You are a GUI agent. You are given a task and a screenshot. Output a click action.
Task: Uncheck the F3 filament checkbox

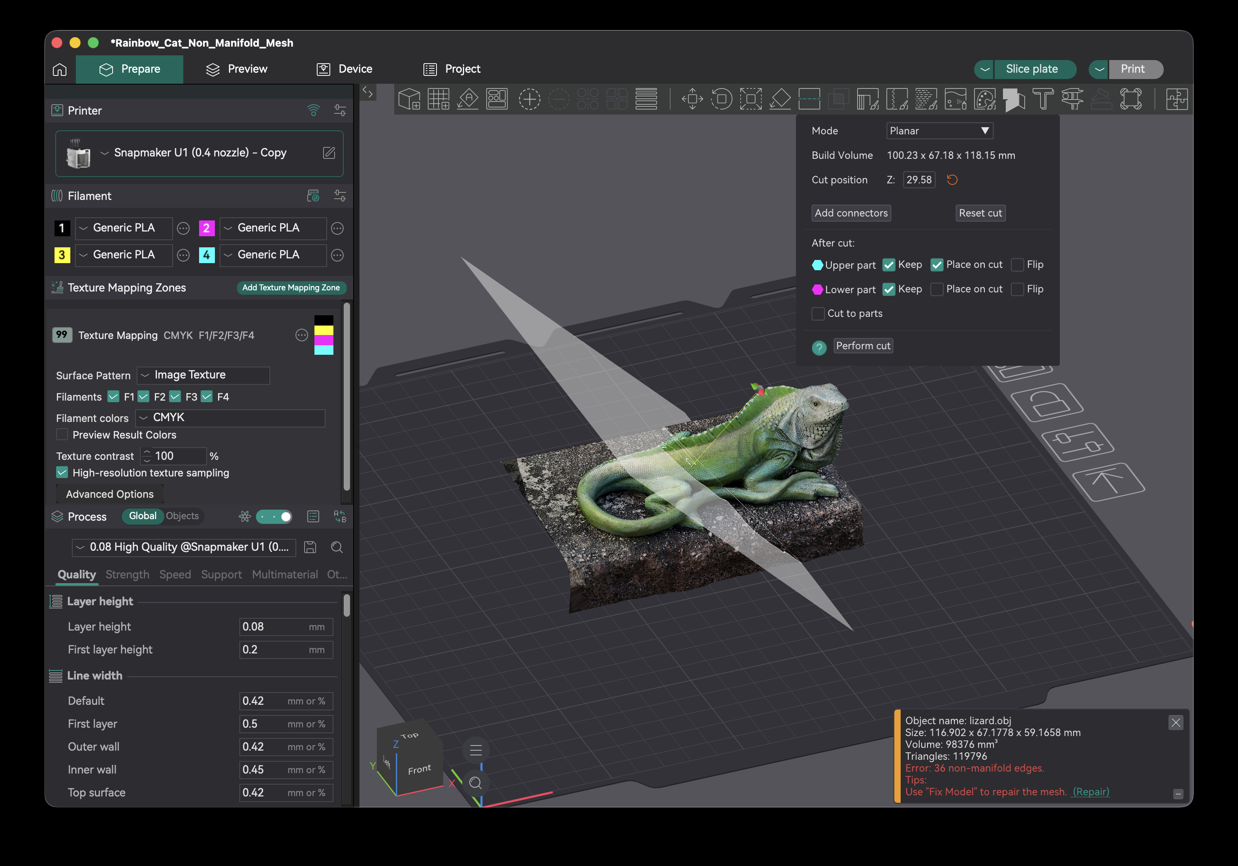pyautogui.click(x=175, y=396)
